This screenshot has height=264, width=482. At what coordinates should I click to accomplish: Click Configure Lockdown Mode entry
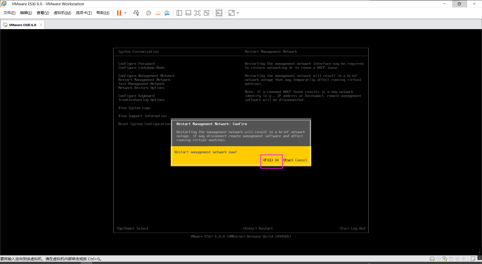142,68
